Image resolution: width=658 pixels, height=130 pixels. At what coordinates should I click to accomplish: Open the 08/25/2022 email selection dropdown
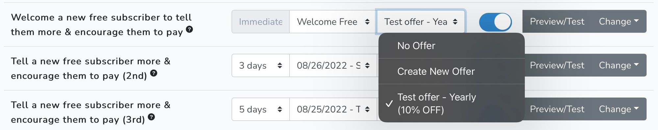(333, 109)
